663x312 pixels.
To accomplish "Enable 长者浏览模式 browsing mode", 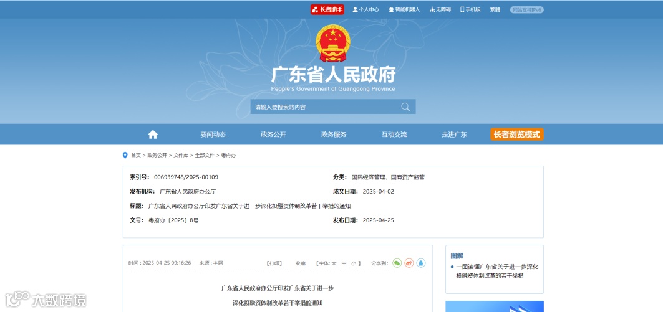I will (x=517, y=135).
